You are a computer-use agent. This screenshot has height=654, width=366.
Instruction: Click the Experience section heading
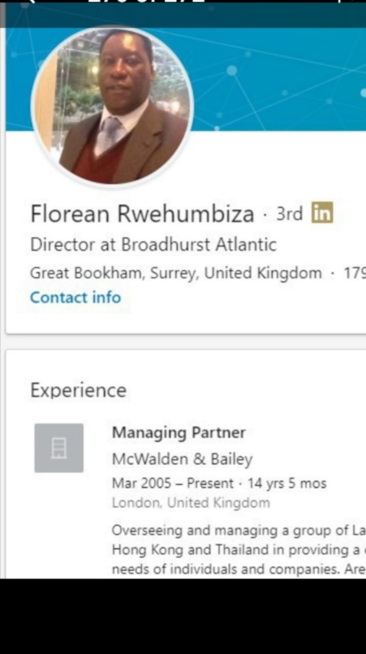point(78,390)
